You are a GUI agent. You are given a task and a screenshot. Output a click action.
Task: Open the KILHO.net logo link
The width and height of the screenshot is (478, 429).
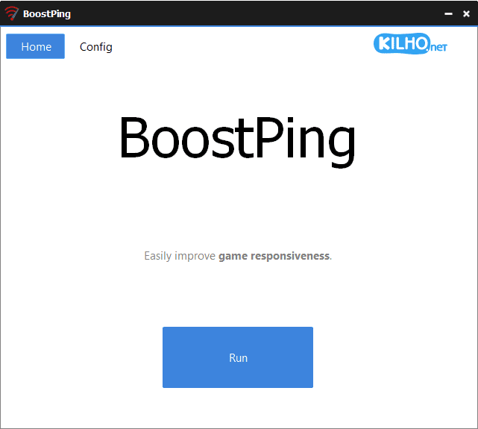coord(410,43)
